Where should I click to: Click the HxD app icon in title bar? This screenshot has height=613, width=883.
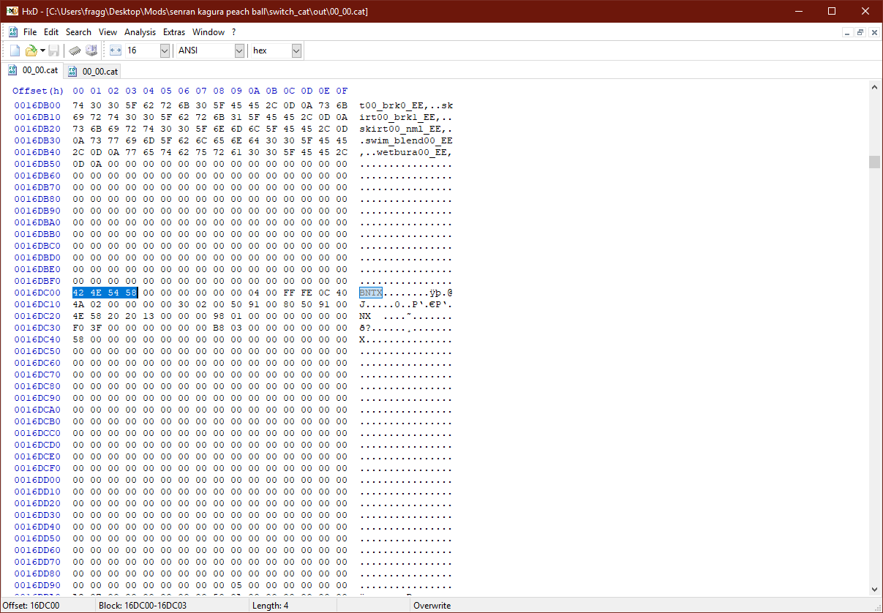tap(12, 11)
